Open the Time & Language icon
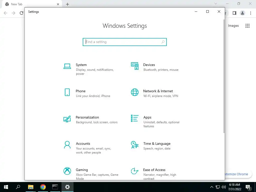The height and width of the screenshot is (192, 256). 135,145
